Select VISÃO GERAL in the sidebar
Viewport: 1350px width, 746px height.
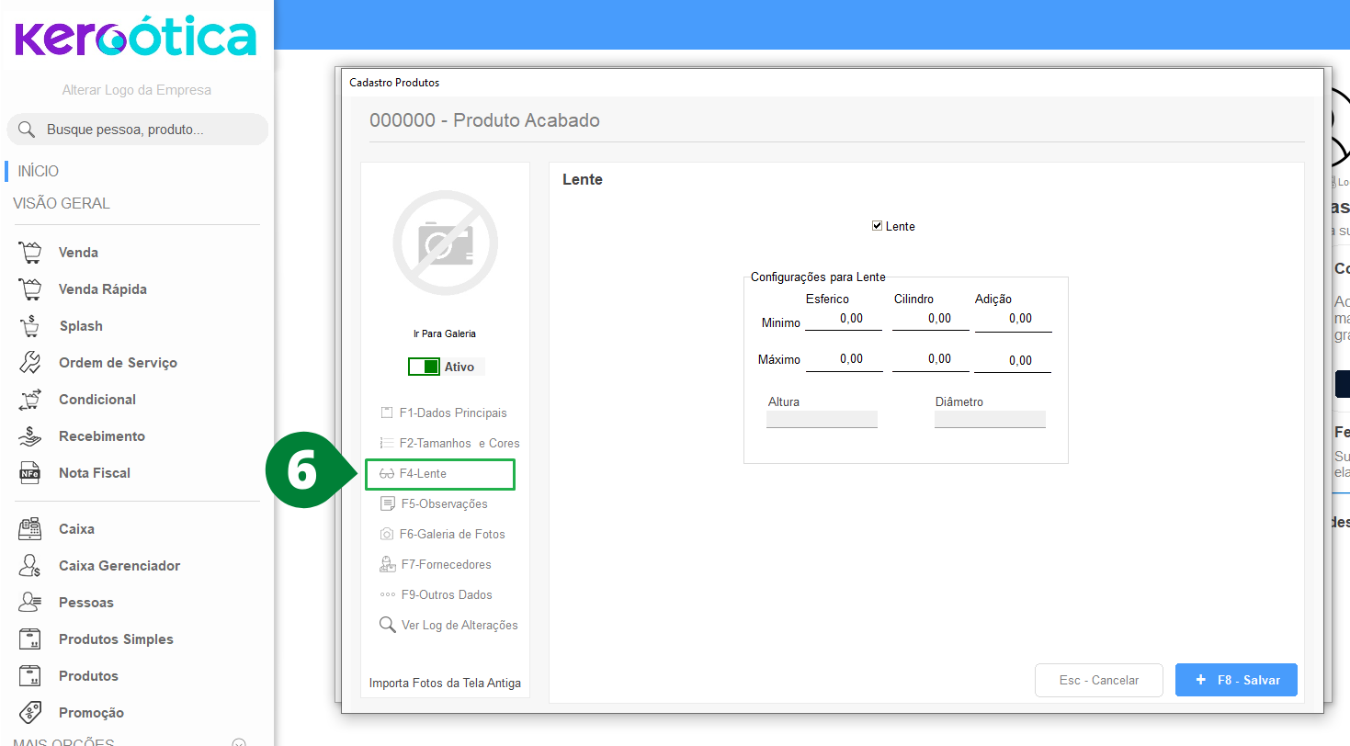pos(62,203)
